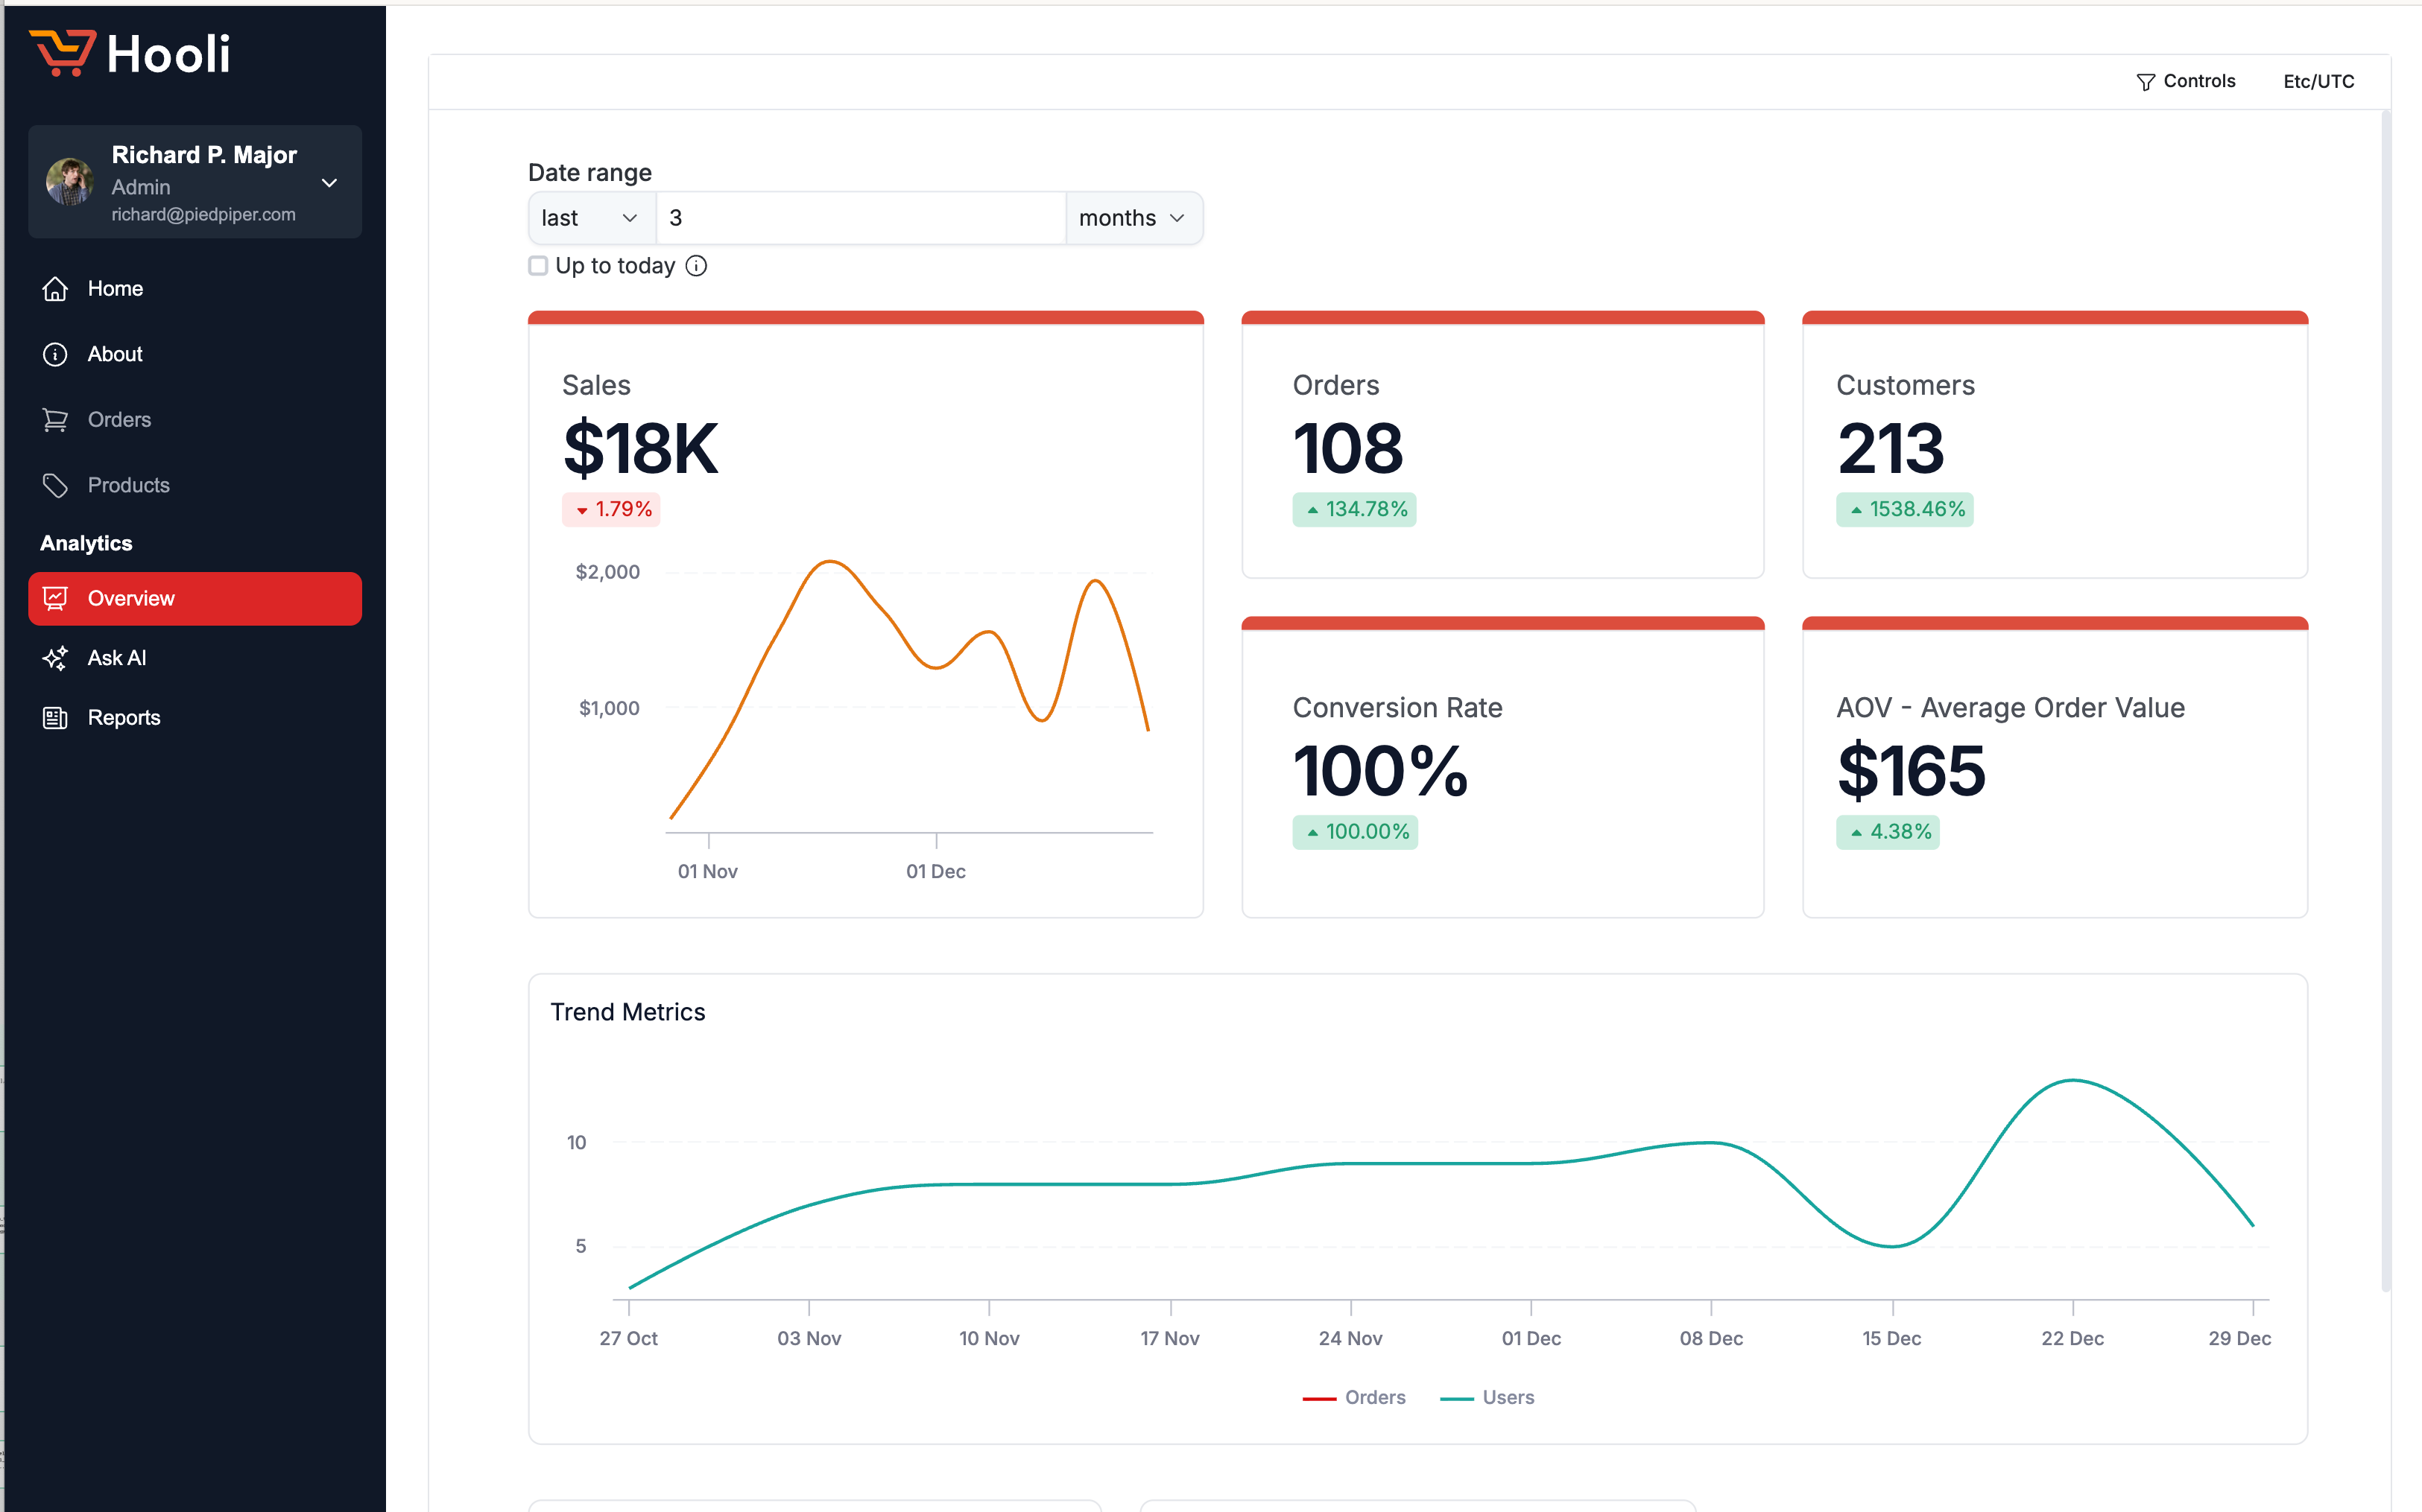The width and height of the screenshot is (2422, 1512).
Task: Select the Etc/UTC timezone label
Action: tap(2318, 81)
